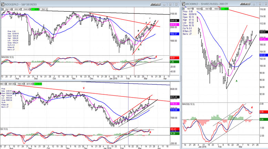Click the magenta 2019.25 moving average label

174,25
